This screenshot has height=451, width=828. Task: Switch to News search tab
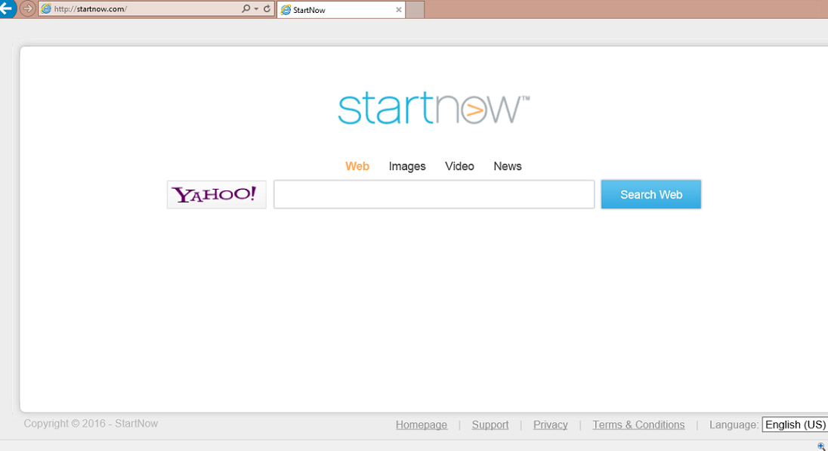508,166
